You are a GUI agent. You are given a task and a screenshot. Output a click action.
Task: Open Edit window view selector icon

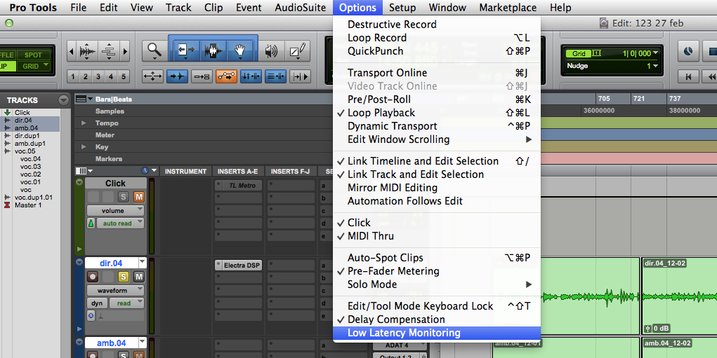pyautogui.click(x=83, y=171)
